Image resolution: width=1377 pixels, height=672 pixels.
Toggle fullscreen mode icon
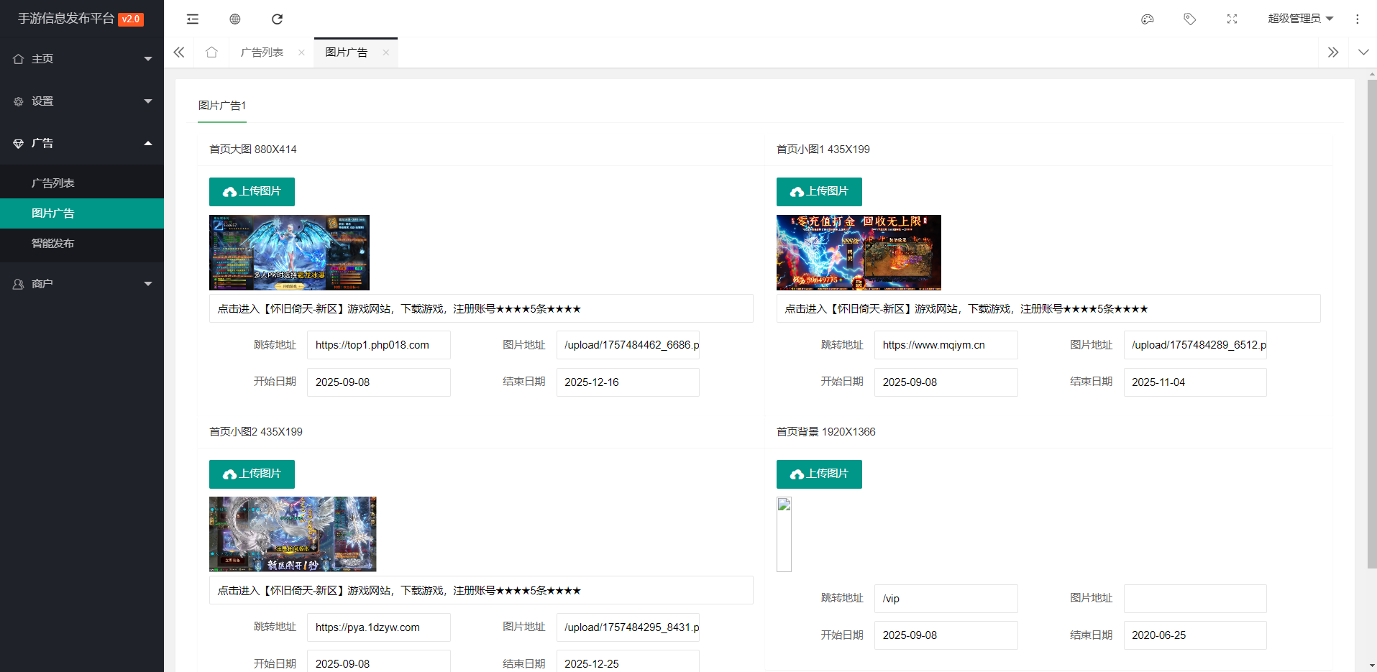tap(1232, 19)
